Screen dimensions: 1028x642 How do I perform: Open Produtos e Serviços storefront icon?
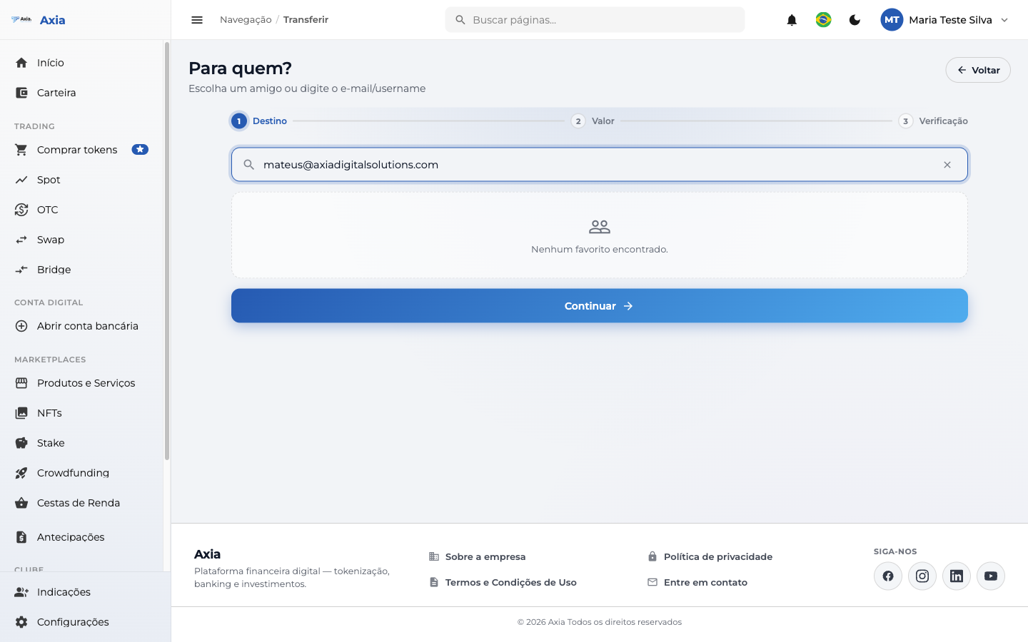21,383
